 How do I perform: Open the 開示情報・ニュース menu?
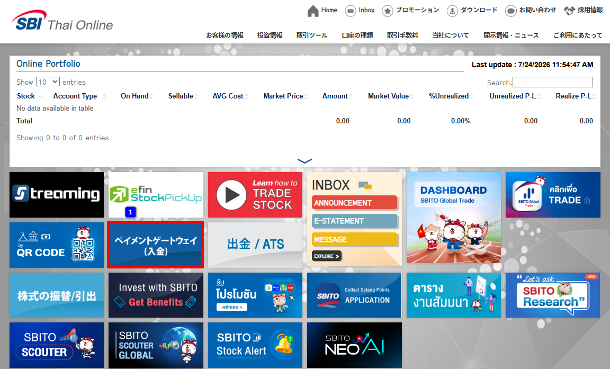(511, 35)
